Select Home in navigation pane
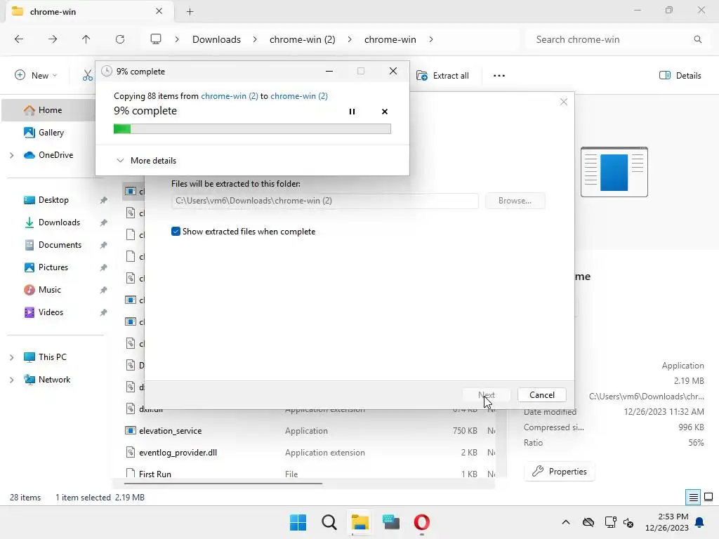This screenshot has height=539, width=719. coord(49,110)
